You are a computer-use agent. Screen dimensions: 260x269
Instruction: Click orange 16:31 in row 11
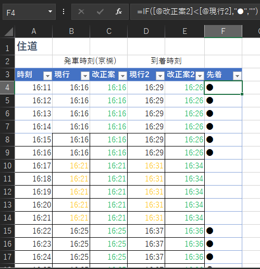pyautogui.click(x=146, y=179)
